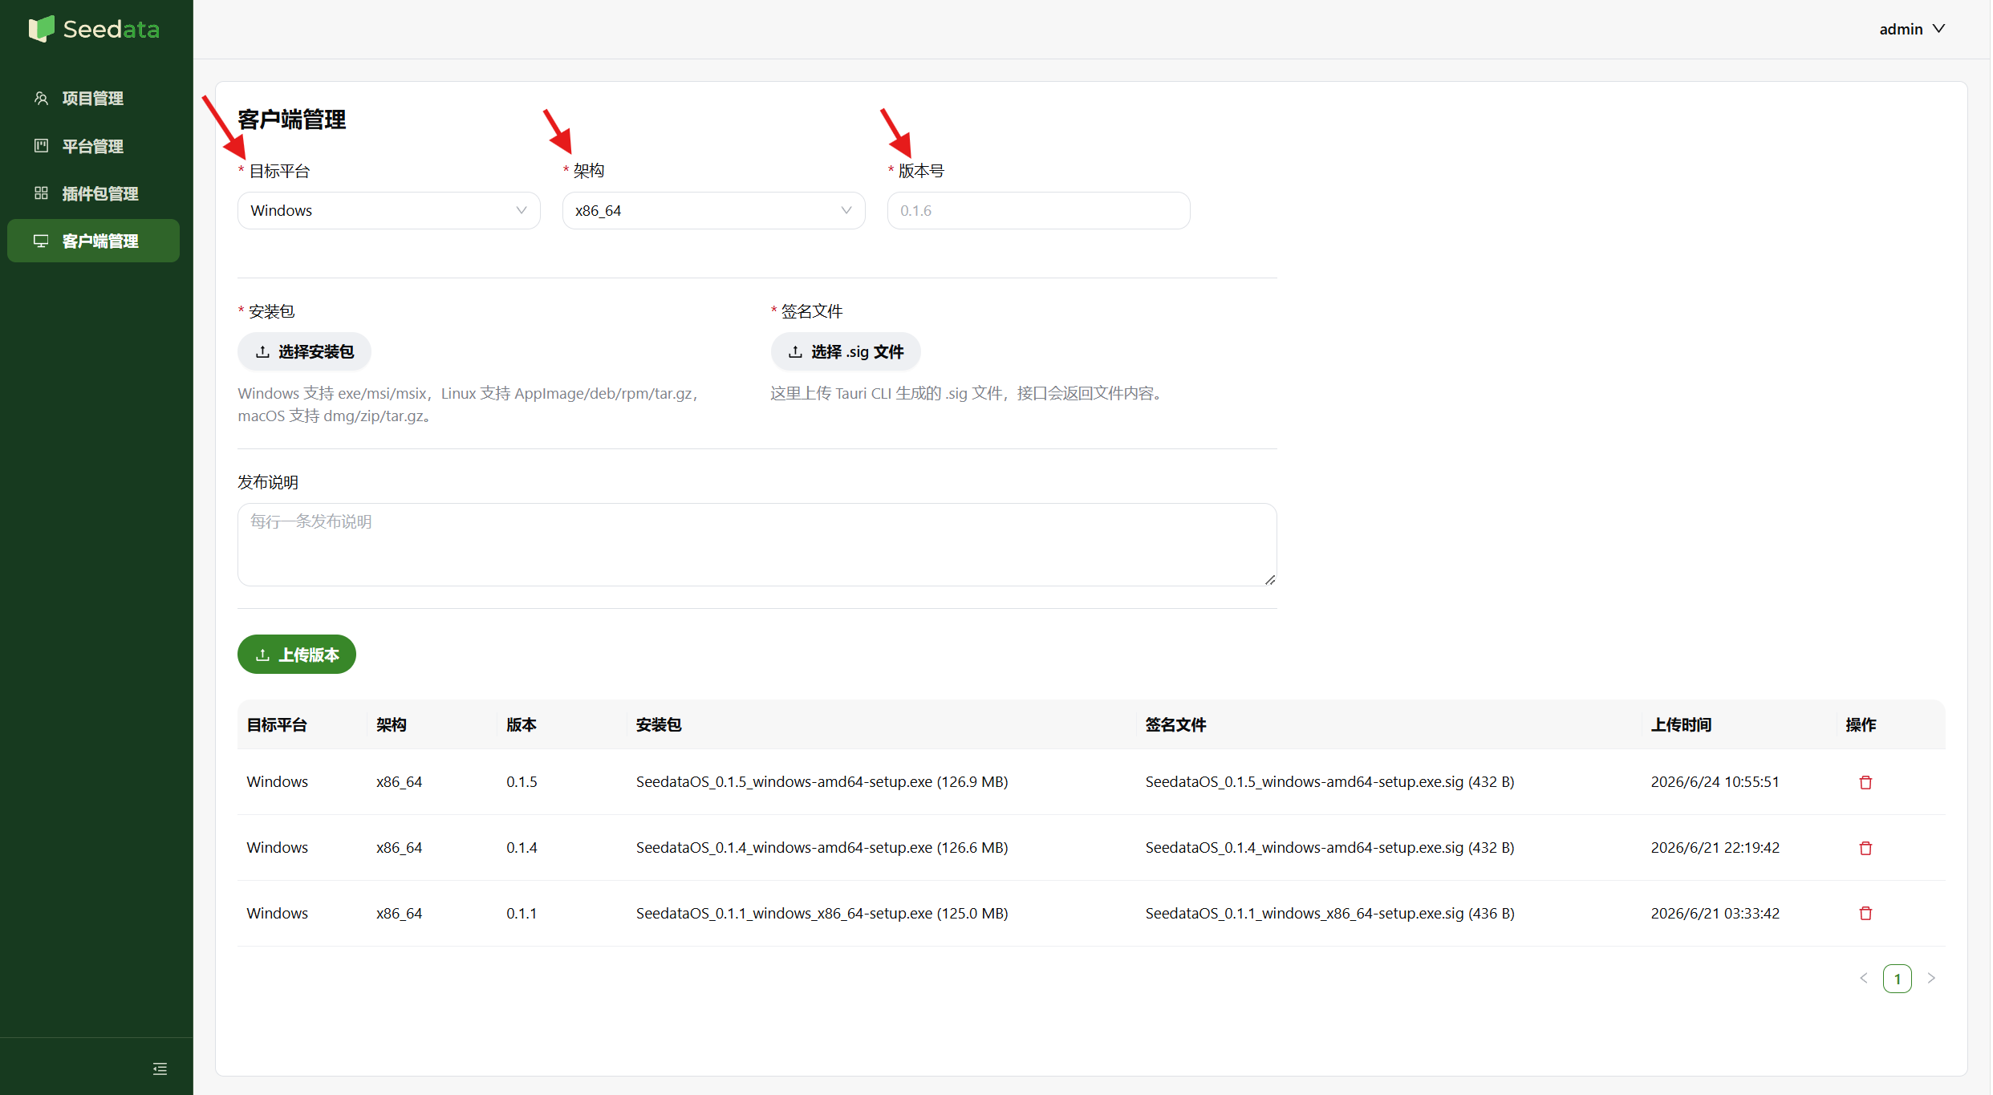Image resolution: width=1993 pixels, height=1095 pixels.
Task: Open the admin user dropdown
Action: (1912, 29)
